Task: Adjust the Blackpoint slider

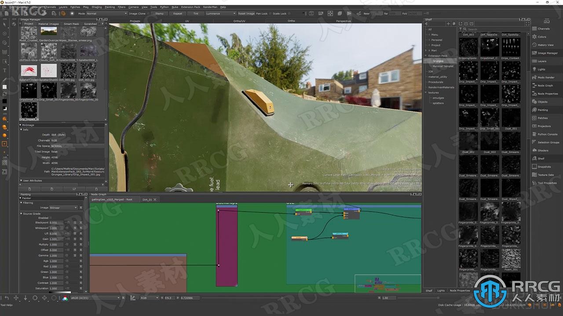Action: click(x=68, y=223)
